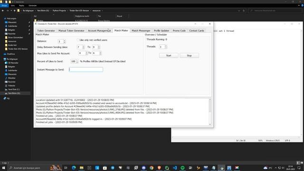Click the Distance spin box value
The image size is (304, 171).
pos(60,41)
